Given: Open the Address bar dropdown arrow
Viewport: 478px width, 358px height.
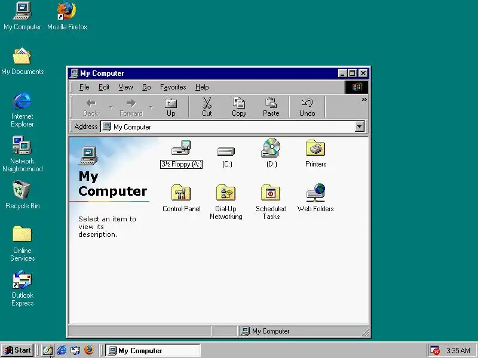Looking at the screenshot, I should click(360, 126).
